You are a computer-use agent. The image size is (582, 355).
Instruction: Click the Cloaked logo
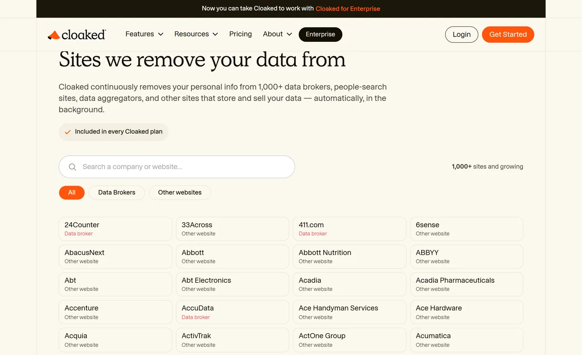click(x=77, y=35)
